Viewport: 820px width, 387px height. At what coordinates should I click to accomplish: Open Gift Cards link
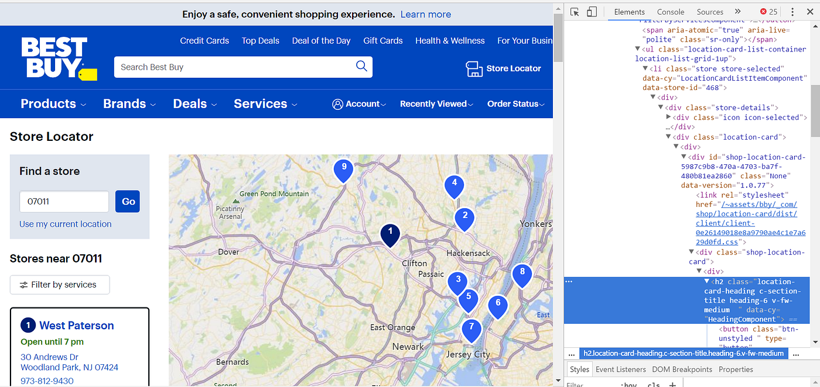tap(383, 41)
